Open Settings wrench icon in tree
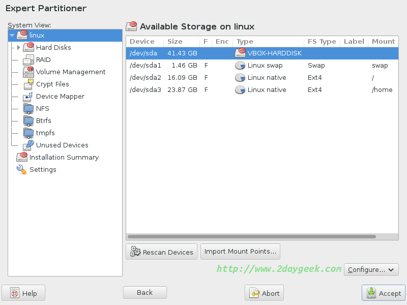The height and width of the screenshot is (305, 407). pos(21,170)
